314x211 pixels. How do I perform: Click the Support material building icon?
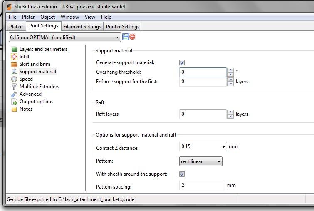(14, 72)
